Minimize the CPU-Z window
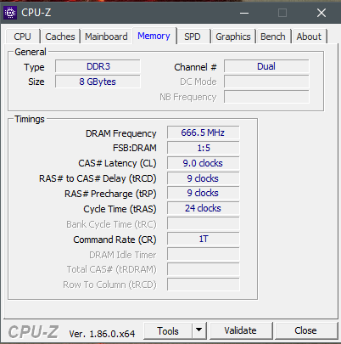Screen dimensions: 341x344 pyautogui.click(x=244, y=13)
